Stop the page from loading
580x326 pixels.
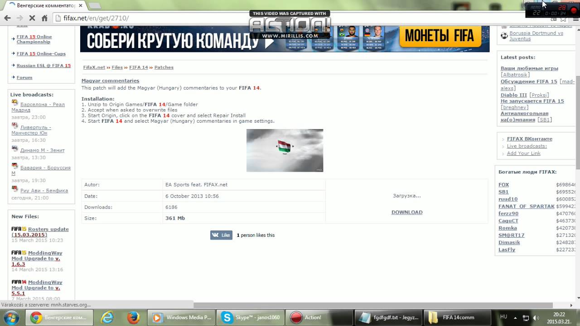point(32,18)
